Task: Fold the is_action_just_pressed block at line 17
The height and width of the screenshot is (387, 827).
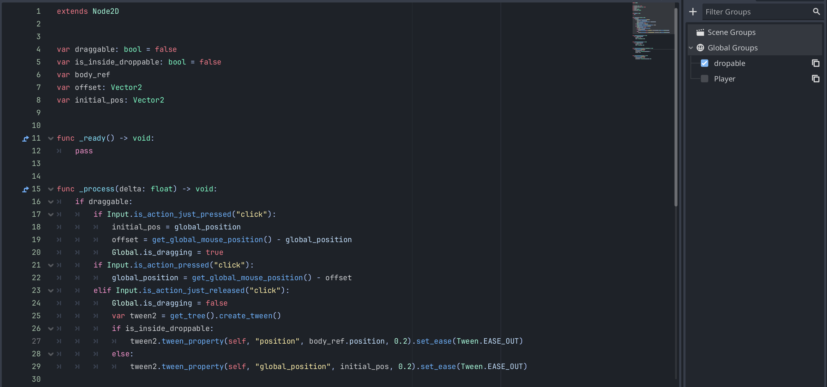Action: [x=51, y=215]
